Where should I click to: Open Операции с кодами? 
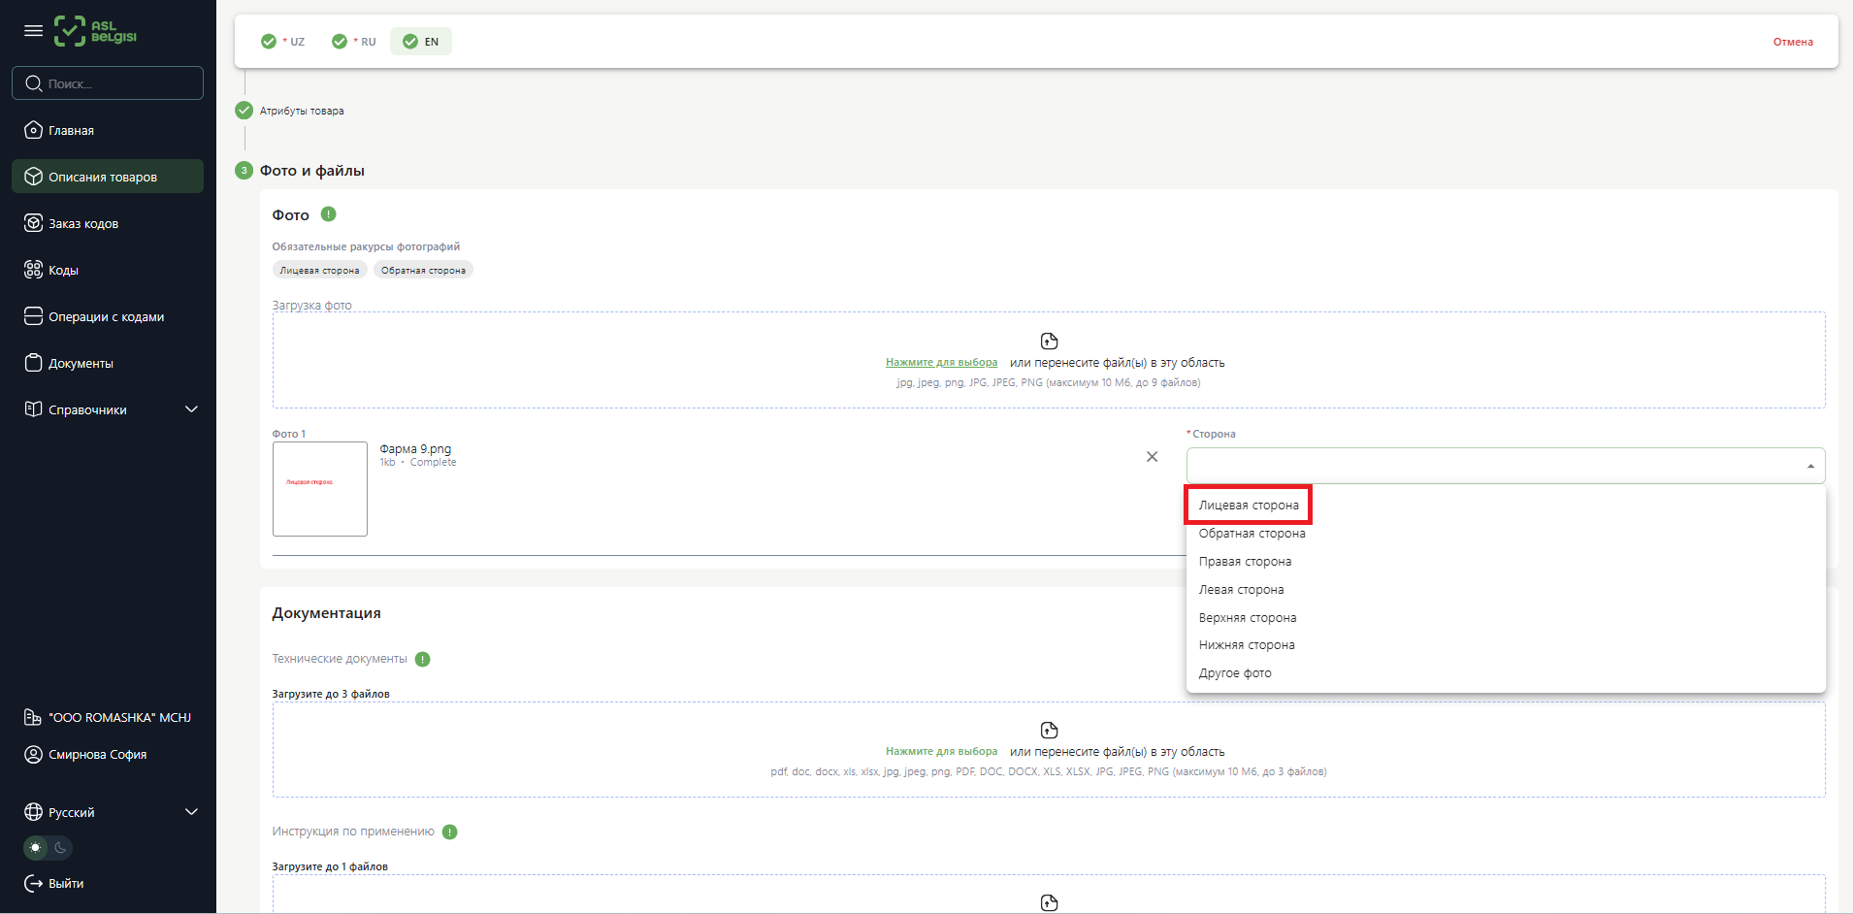click(x=106, y=316)
